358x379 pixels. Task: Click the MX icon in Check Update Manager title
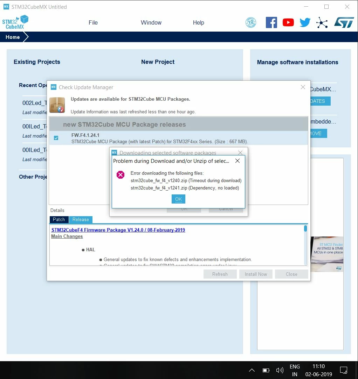click(x=54, y=87)
